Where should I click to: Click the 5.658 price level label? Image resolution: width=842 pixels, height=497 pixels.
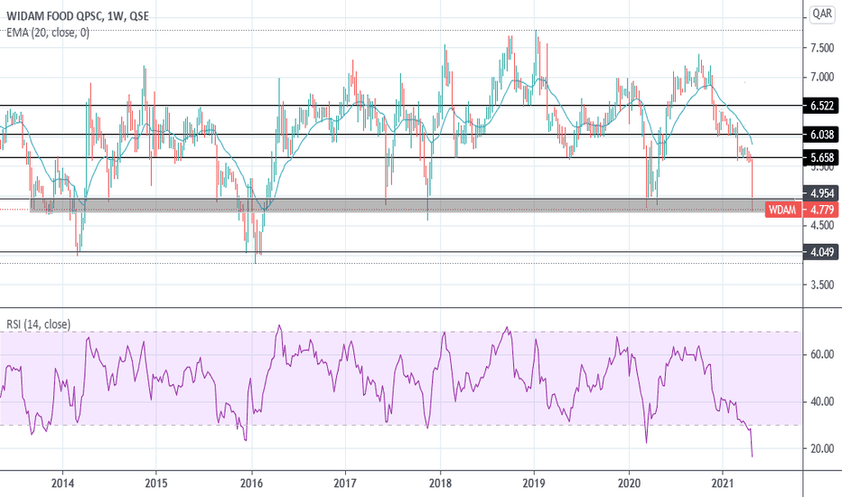pyautogui.click(x=821, y=157)
